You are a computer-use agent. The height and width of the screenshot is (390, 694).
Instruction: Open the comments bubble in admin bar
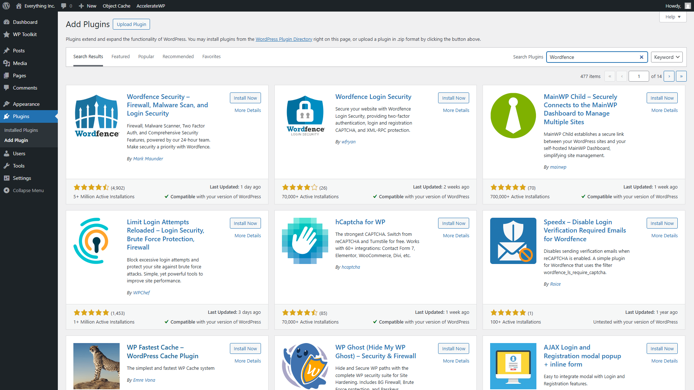pos(64,6)
